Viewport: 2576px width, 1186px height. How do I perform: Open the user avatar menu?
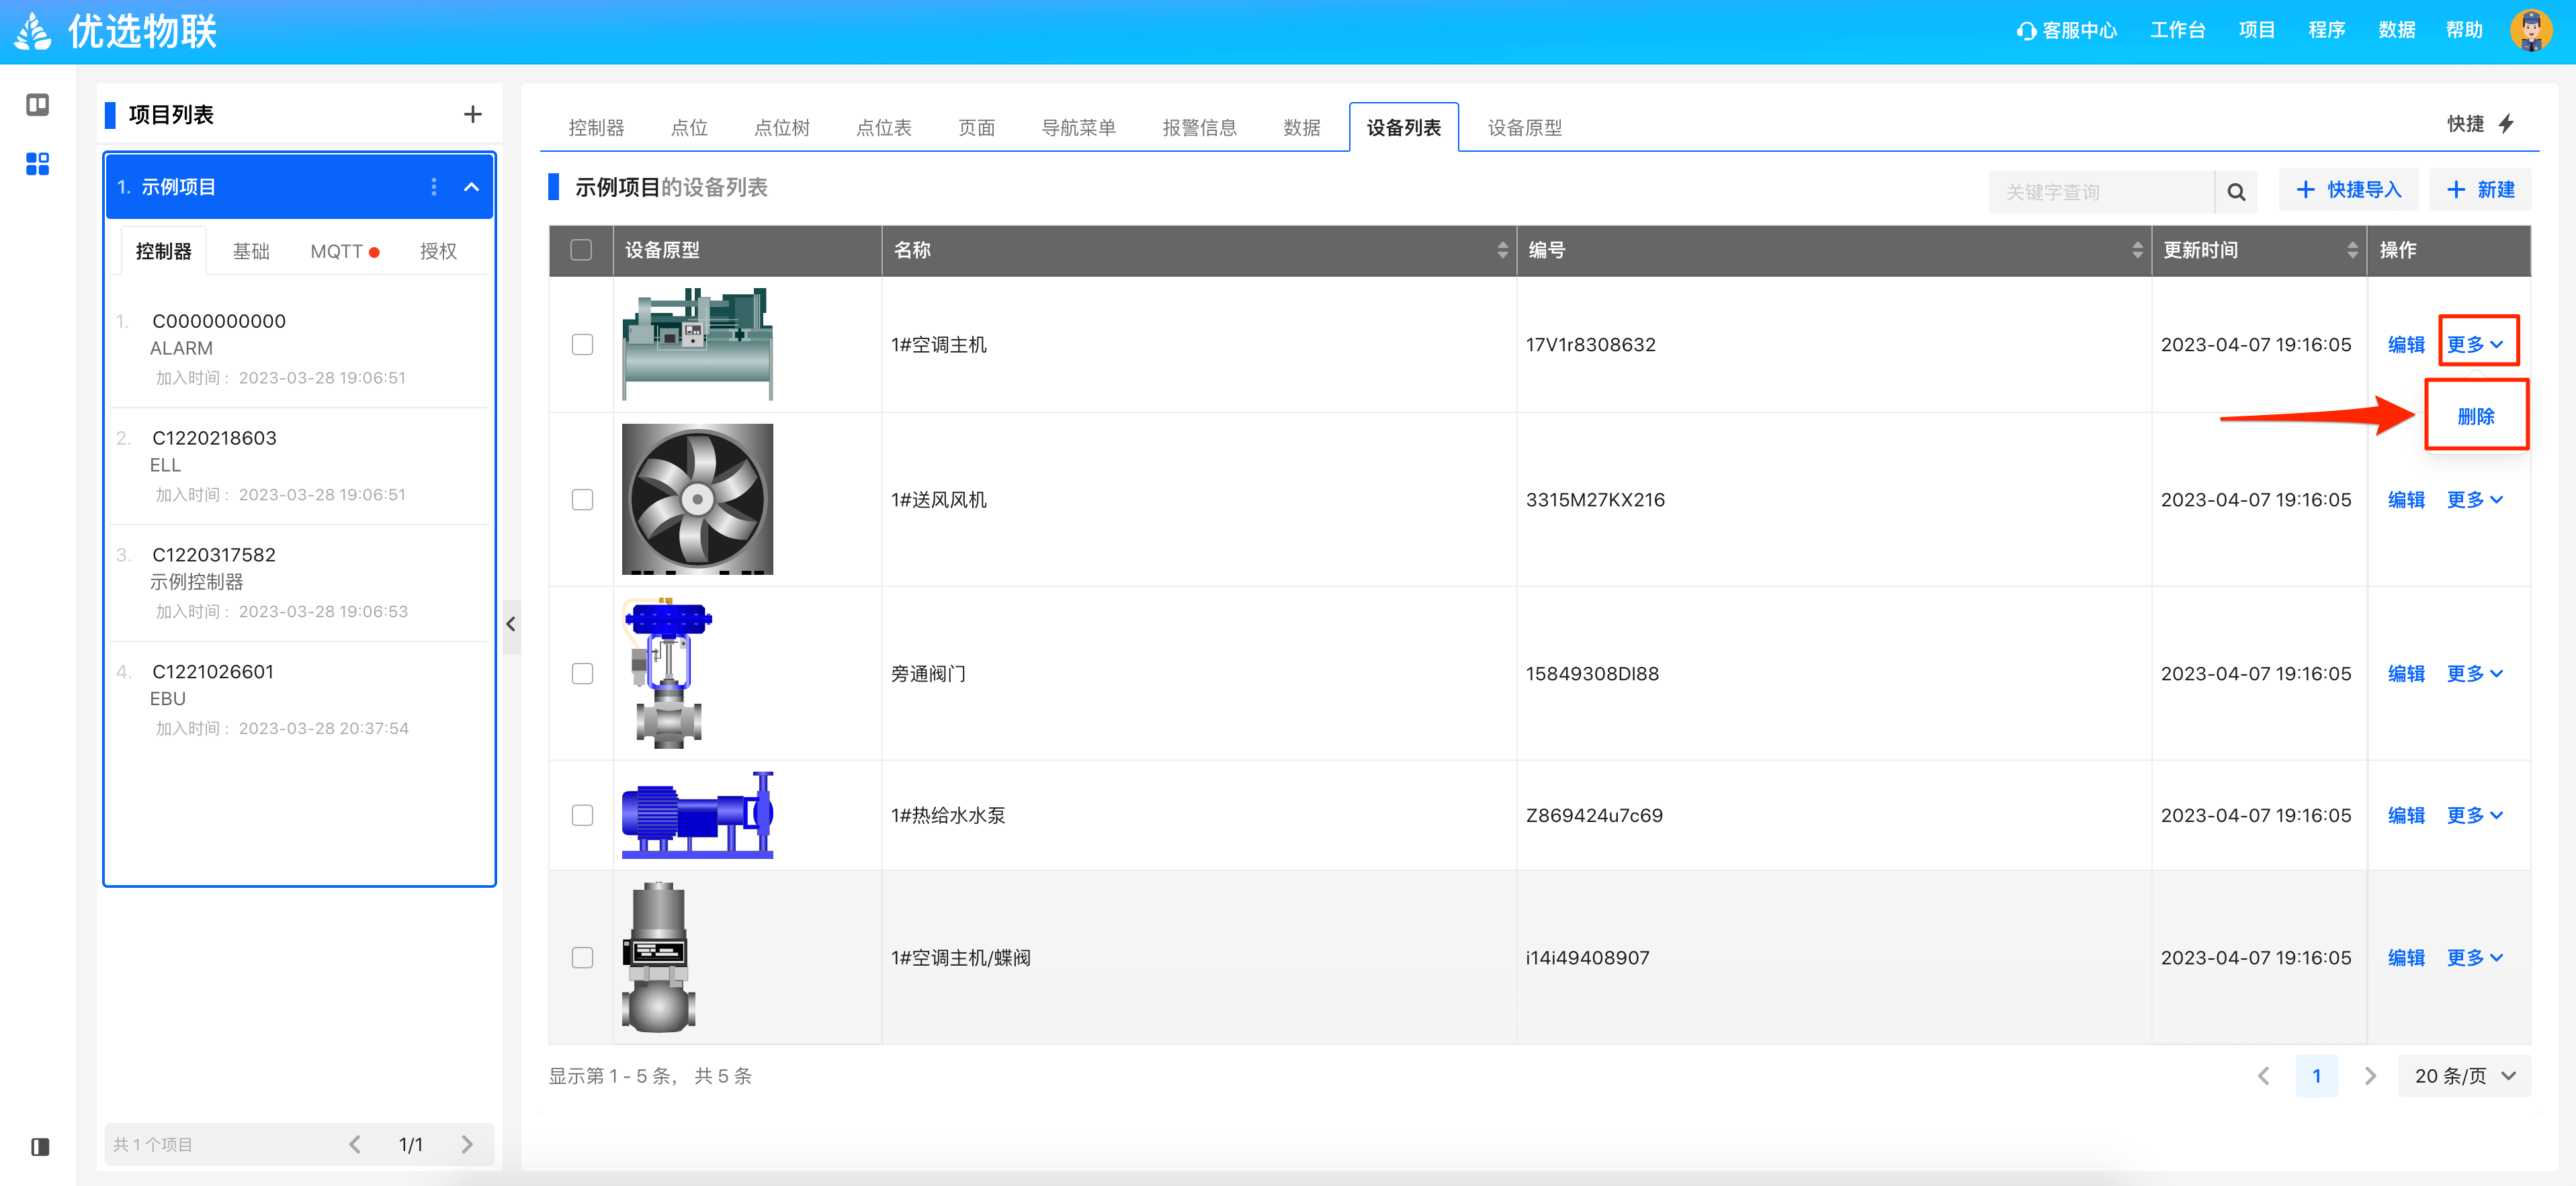[2530, 30]
